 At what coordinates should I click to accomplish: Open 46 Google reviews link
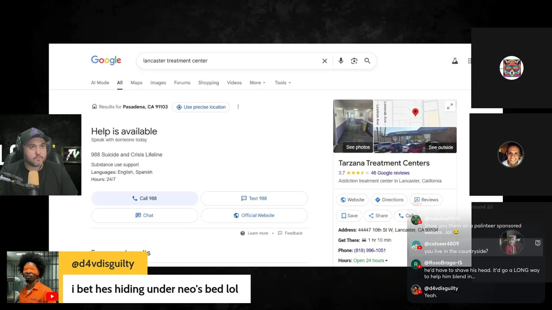point(390,173)
